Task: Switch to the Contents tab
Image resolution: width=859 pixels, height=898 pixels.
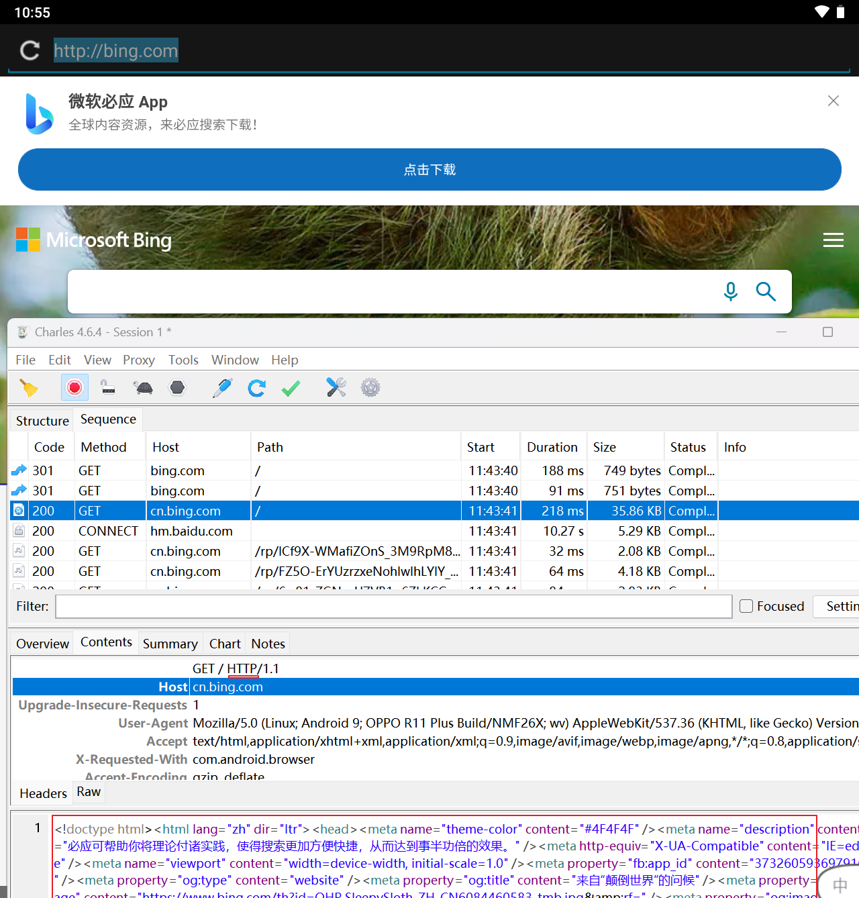Action: pyautogui.click(x=106, y=642)
